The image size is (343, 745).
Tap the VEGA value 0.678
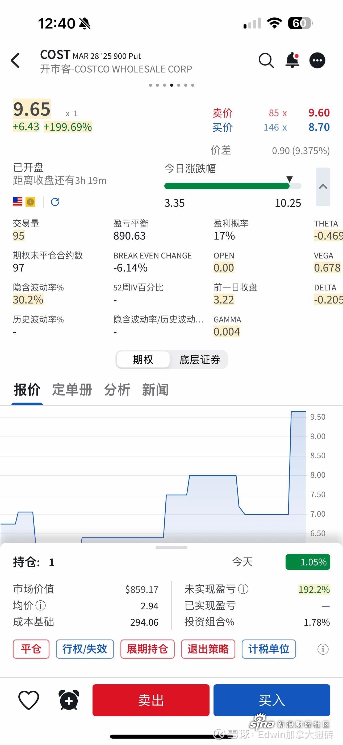(x=327, y=268)
